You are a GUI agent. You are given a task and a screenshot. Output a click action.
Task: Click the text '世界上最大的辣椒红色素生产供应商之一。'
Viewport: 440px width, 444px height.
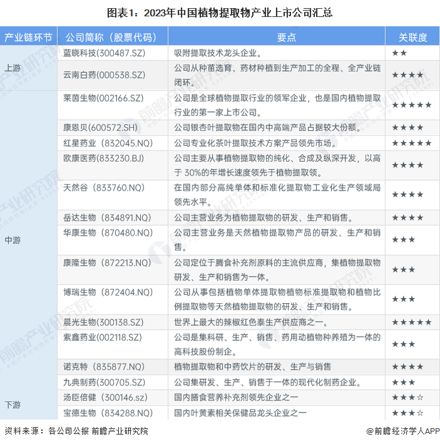pyautogui.click(x=251, y=322)
